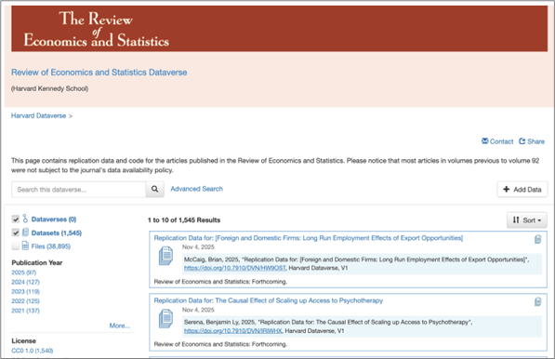Follow DOI link in Serena citation

[233, 331]
